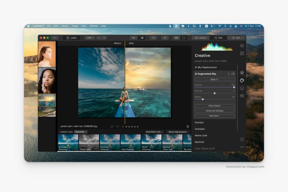Toggle the before/after compare view

[142, 38]
